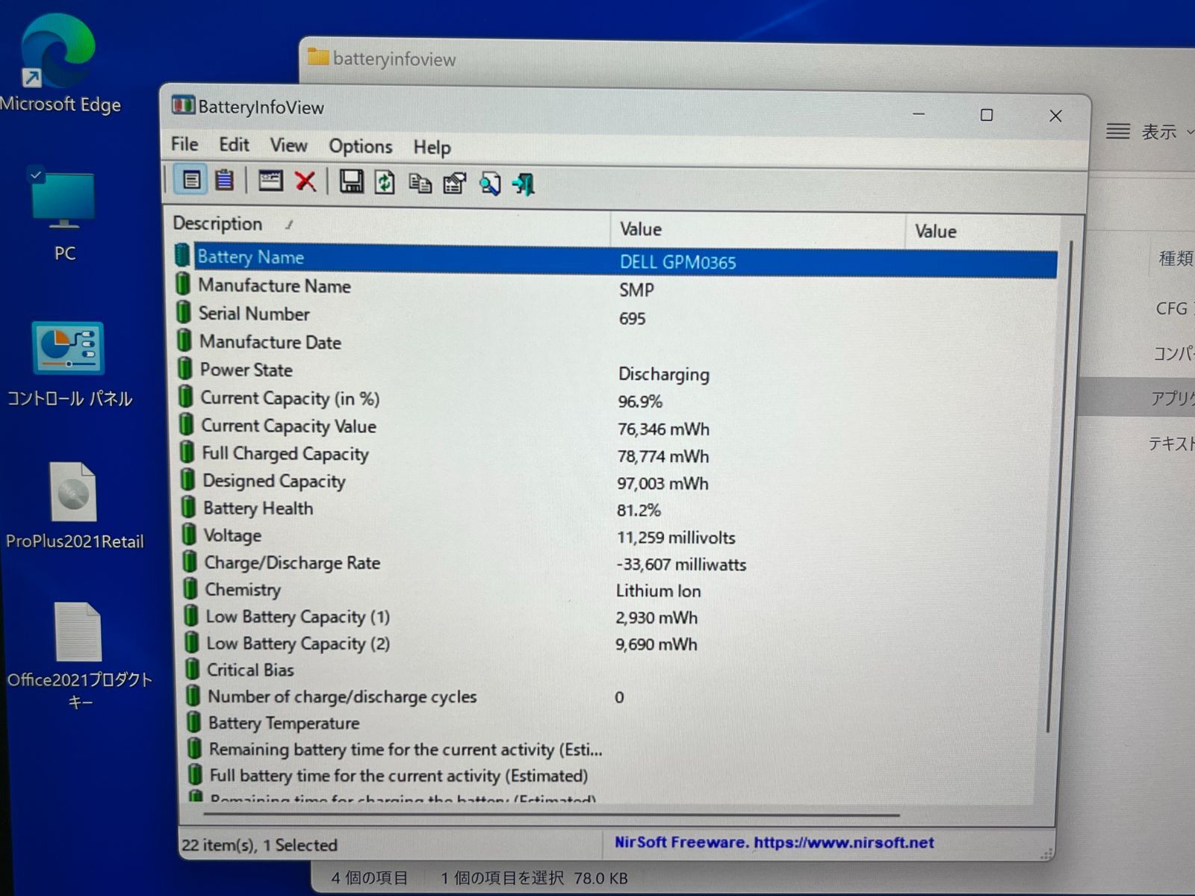The image size is (1195, 896).
Task: Select the Current Capacity (in %) row
Action: tap(616, 399)
